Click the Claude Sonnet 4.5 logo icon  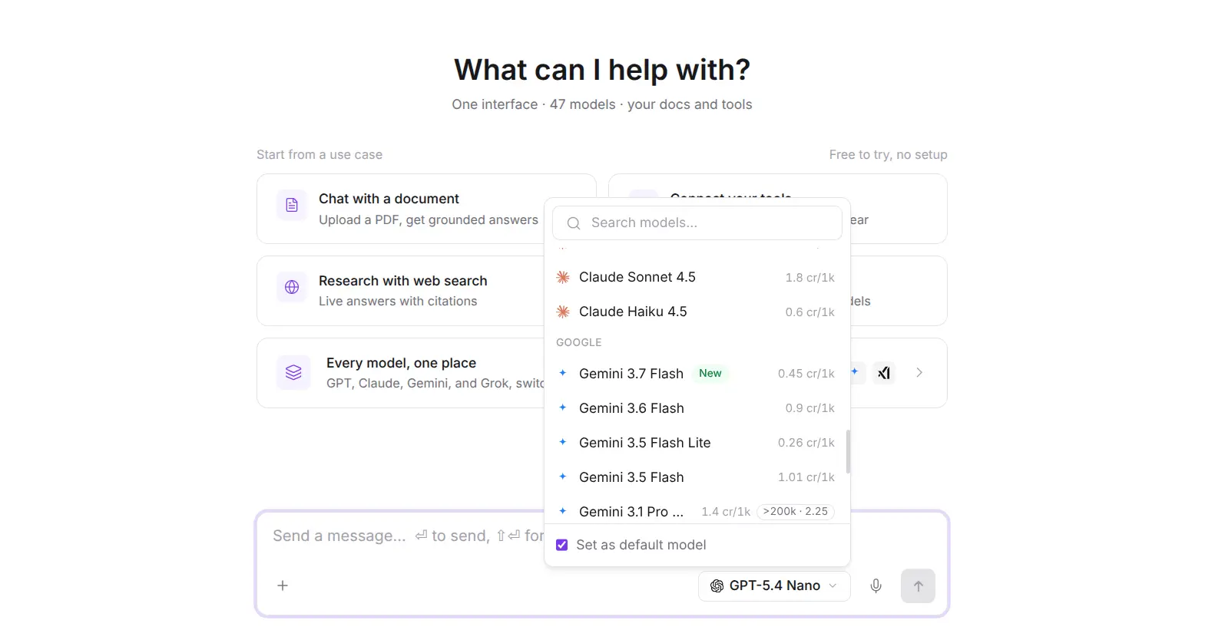[563, 277]
